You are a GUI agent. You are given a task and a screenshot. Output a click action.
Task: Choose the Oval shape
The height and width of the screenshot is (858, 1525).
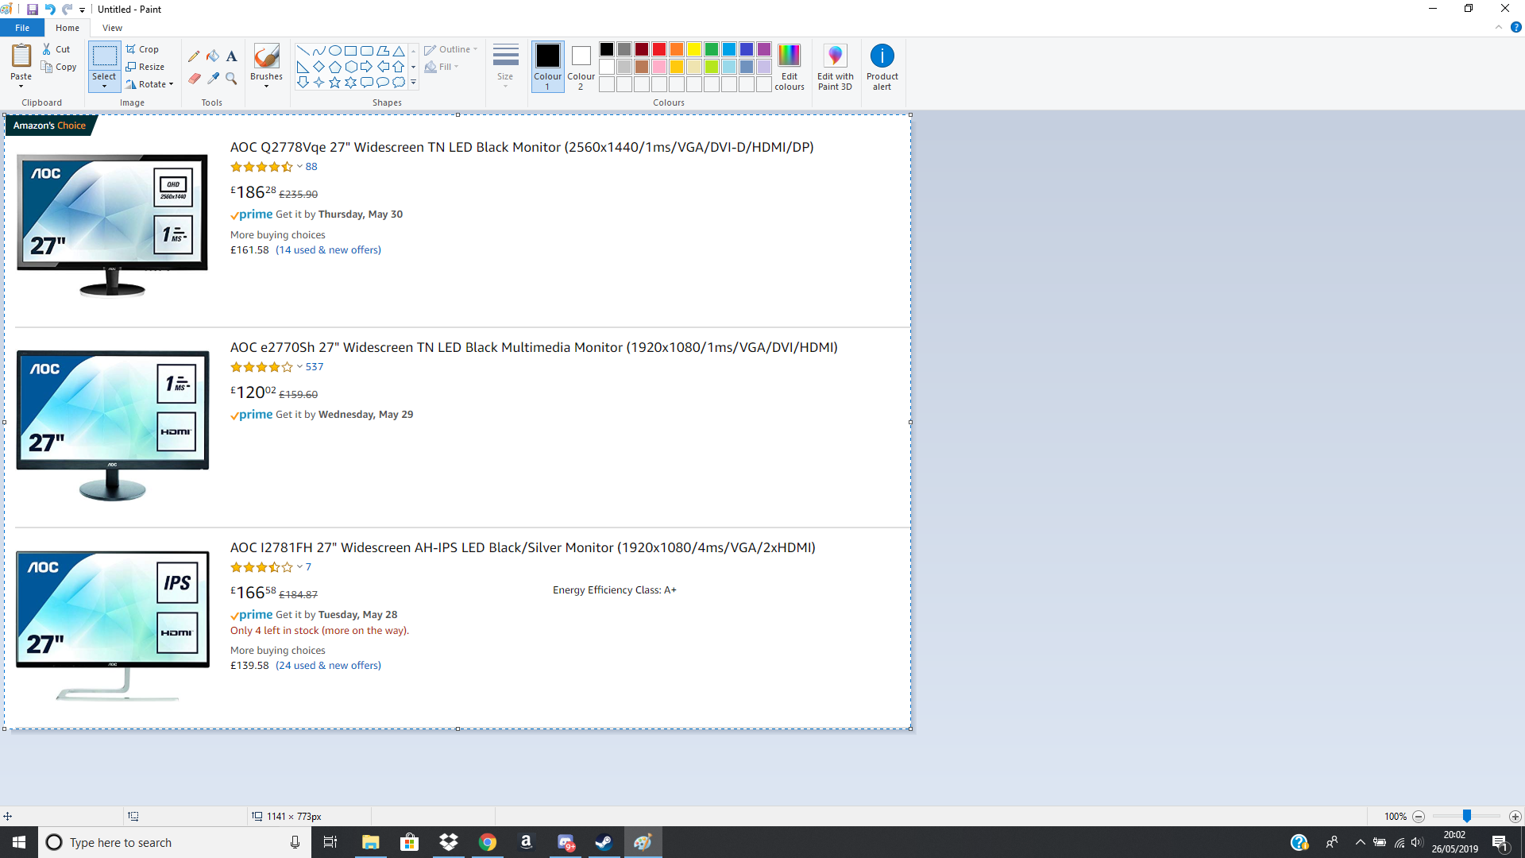pos(334,50)
